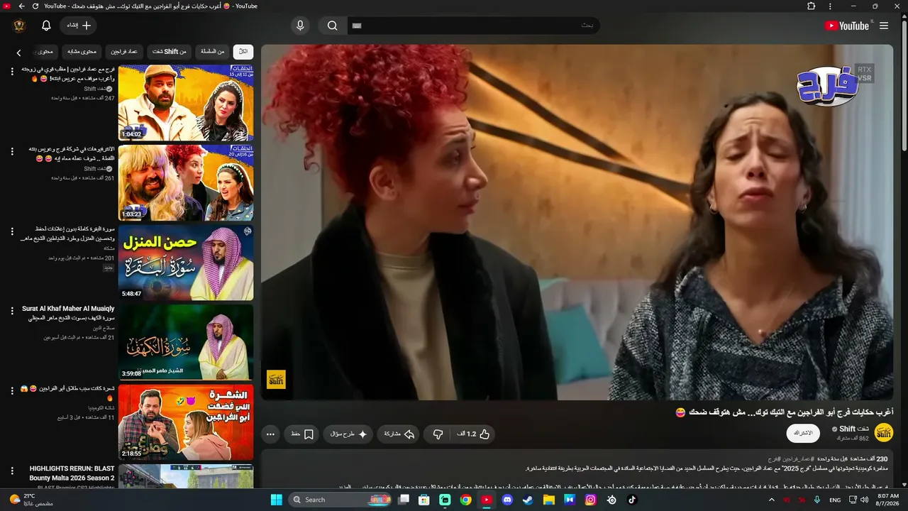
Task: Open Discord from the taskbar
Action: click(x=507, y=500)
